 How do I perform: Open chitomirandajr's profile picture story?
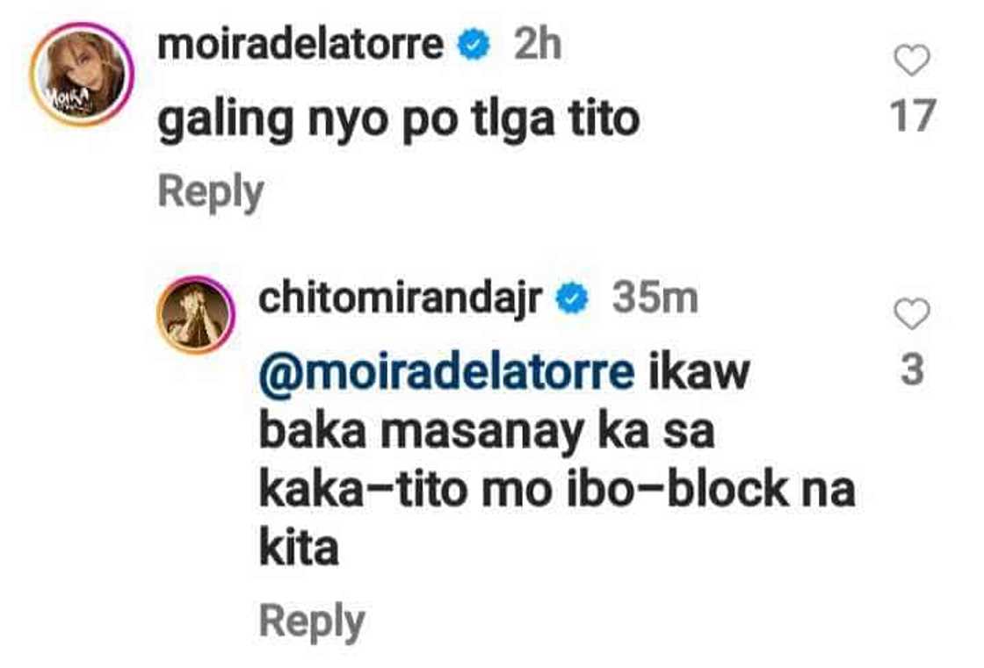[196, 314]
